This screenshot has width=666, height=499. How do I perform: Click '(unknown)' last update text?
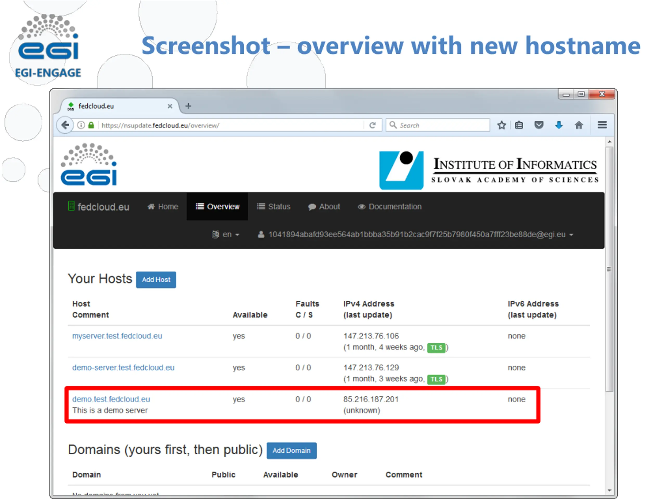[x=362, y=411]
